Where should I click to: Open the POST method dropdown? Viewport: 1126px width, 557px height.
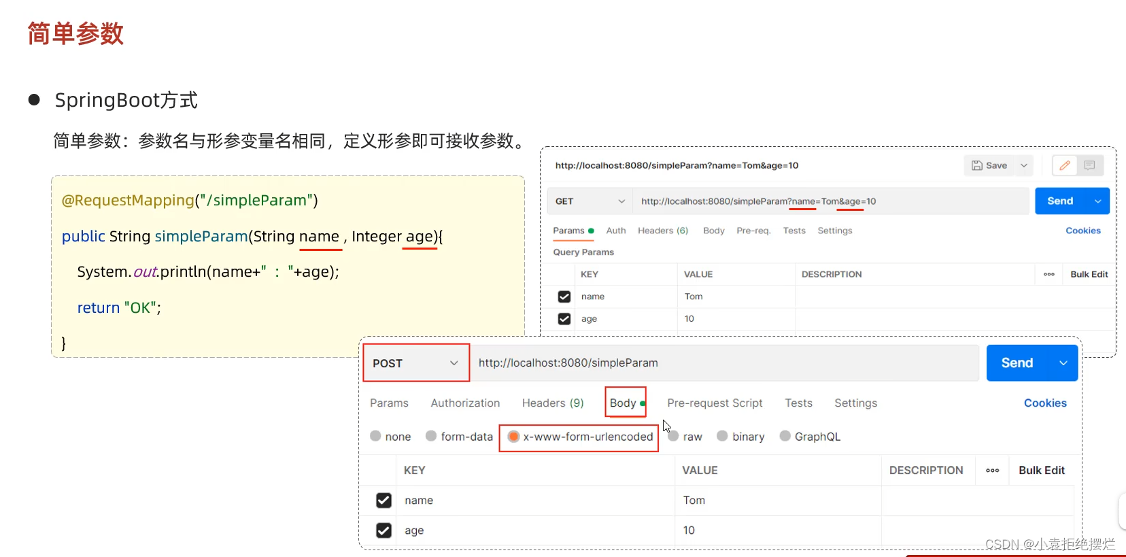416,363
